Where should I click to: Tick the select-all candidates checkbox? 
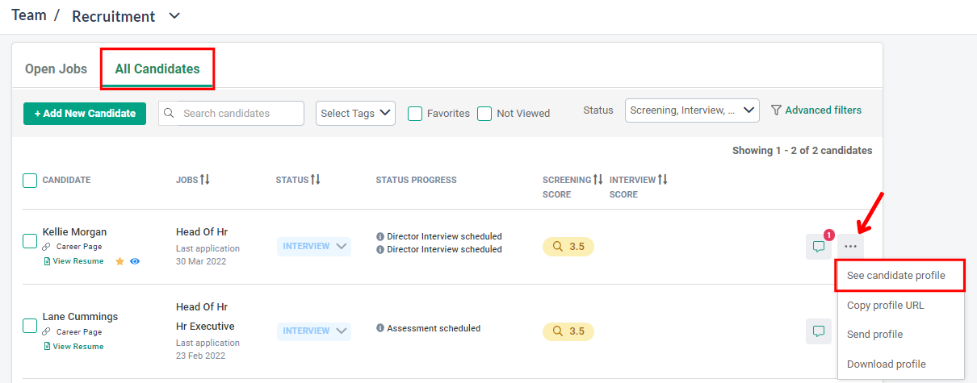click(x=30, y=181)
